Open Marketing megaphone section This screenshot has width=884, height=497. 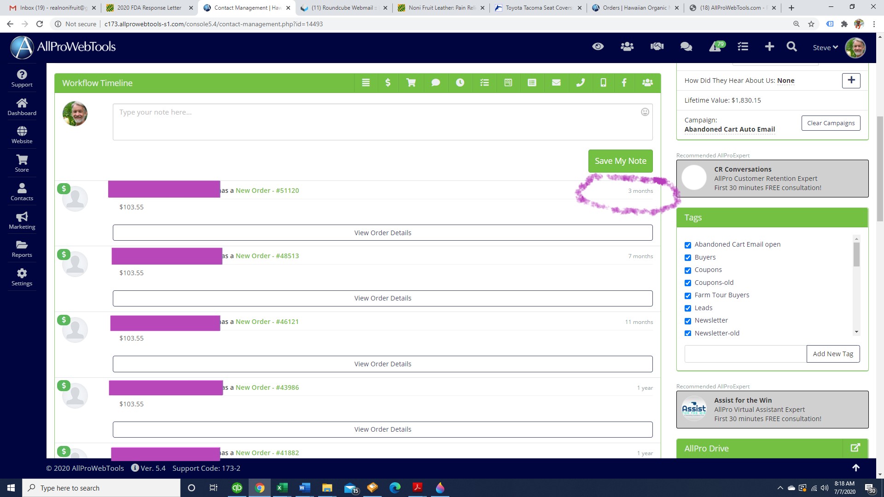pyautogui.click(x=22, y=220)
